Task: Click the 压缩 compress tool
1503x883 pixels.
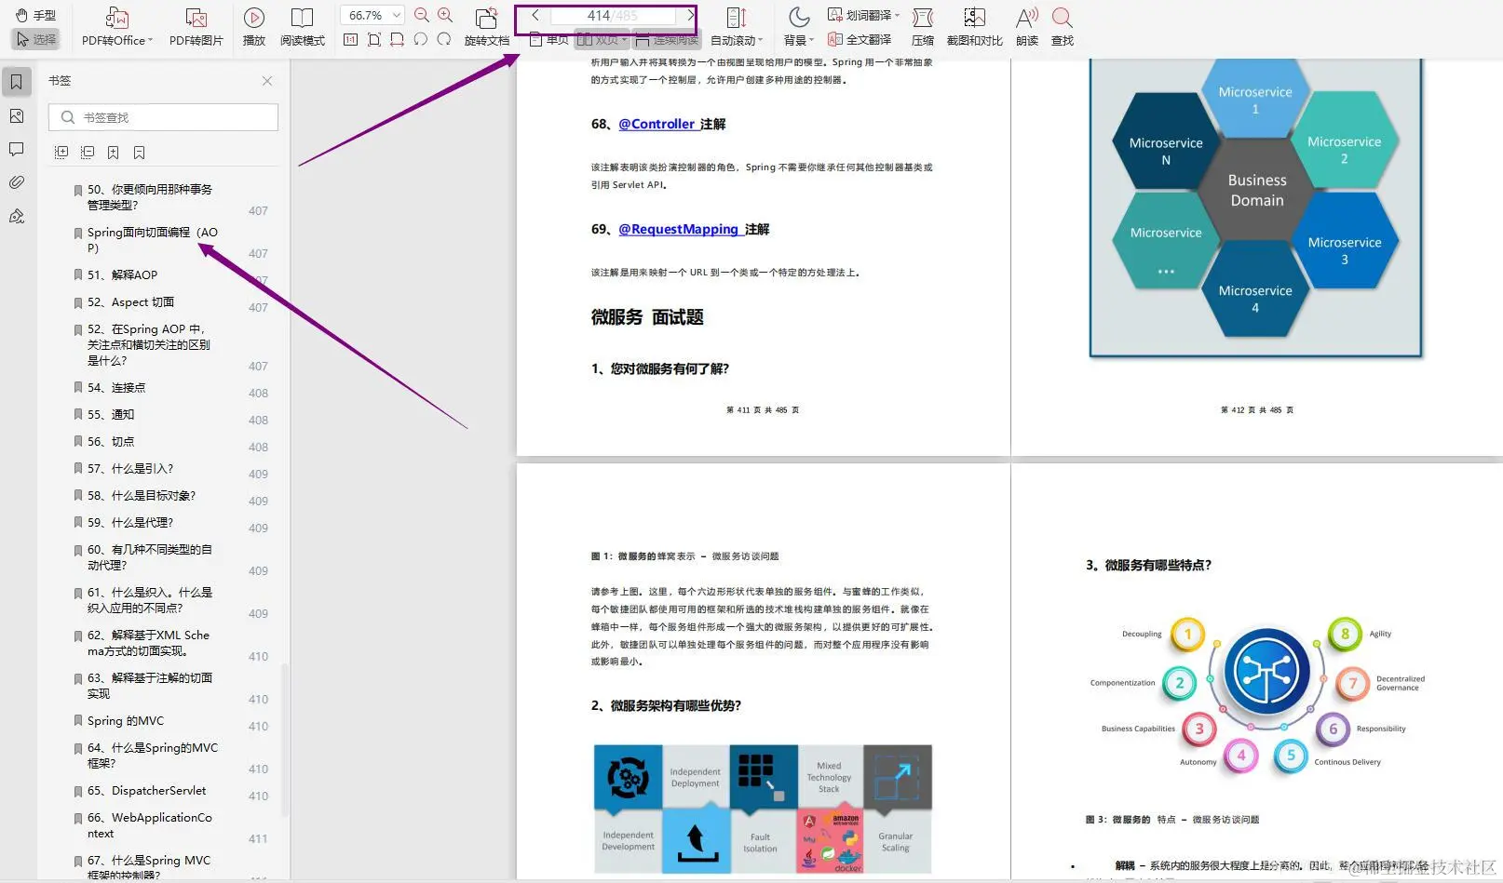Action: tap(923, 26)
